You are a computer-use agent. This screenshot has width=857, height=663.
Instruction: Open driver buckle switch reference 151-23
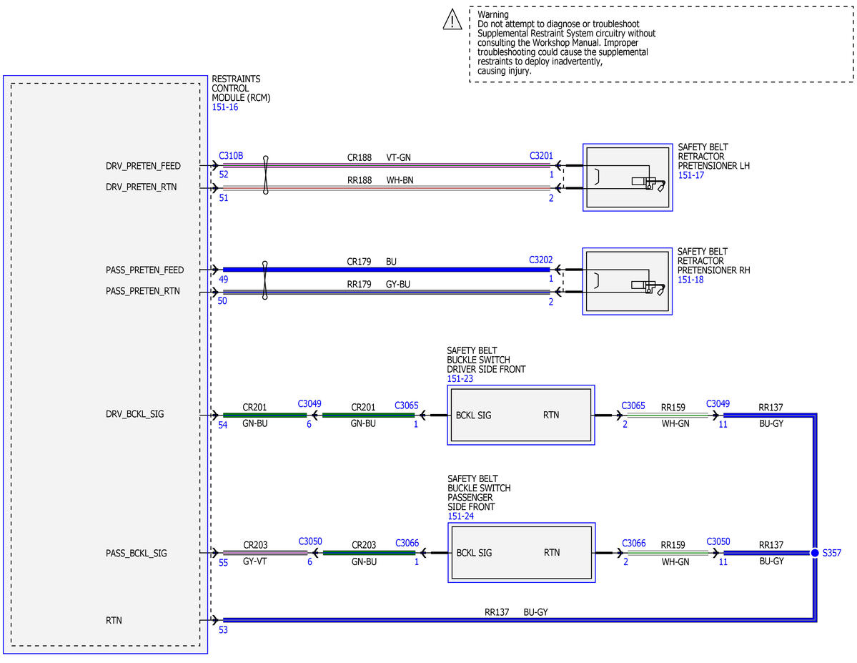point(460,378)
